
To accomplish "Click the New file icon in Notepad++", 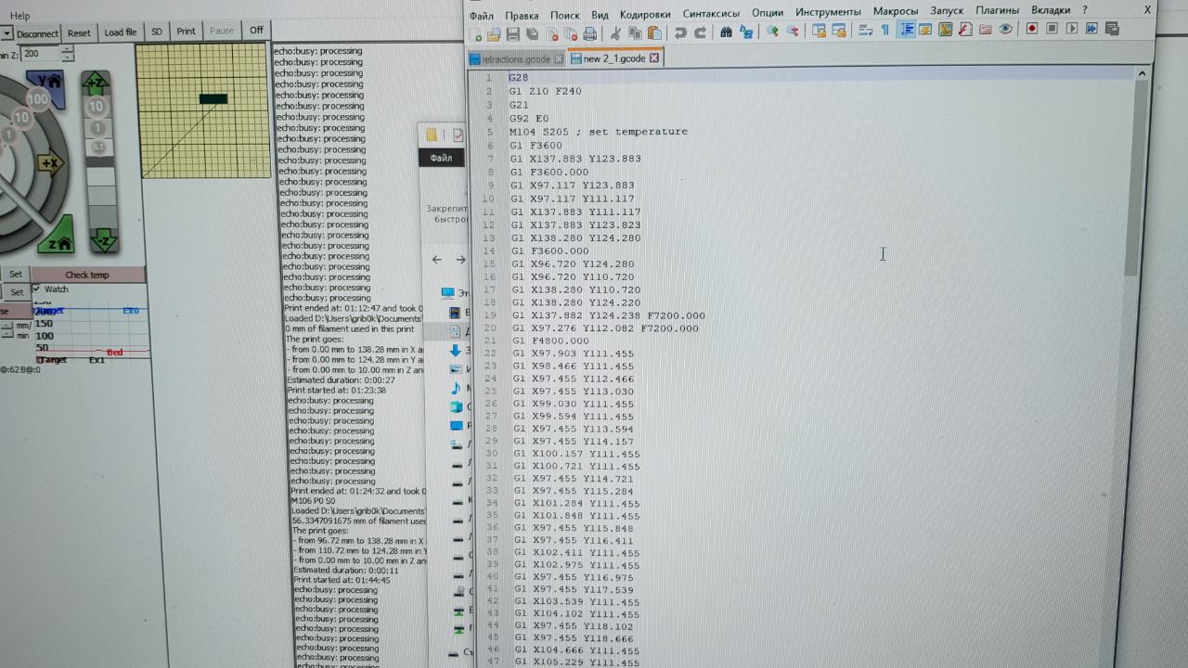I will point(475,33).
